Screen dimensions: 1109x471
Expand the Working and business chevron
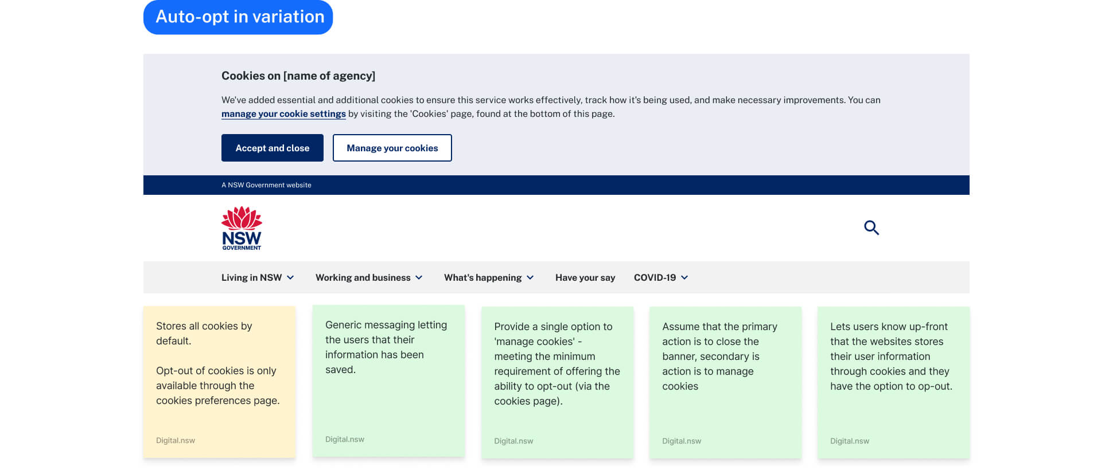[419, 278]
